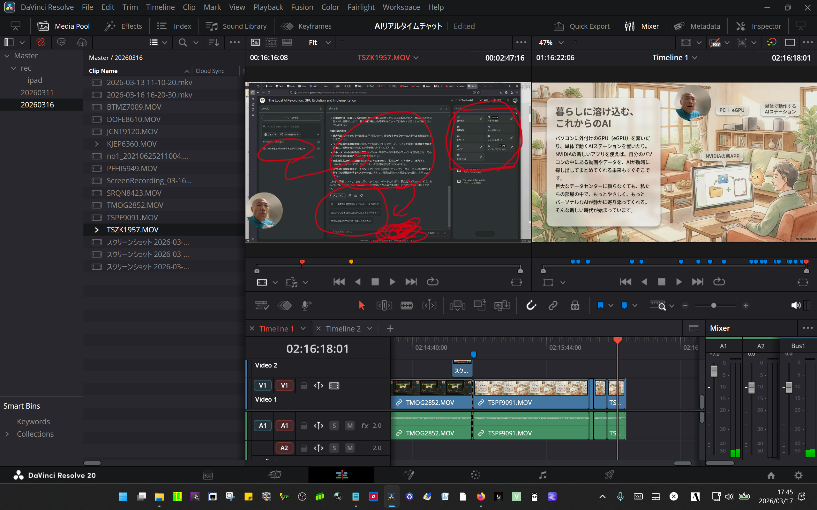Select the Blade edit mode tool
This screenshot has height=510, width=817.
click(x=406, y=306)
